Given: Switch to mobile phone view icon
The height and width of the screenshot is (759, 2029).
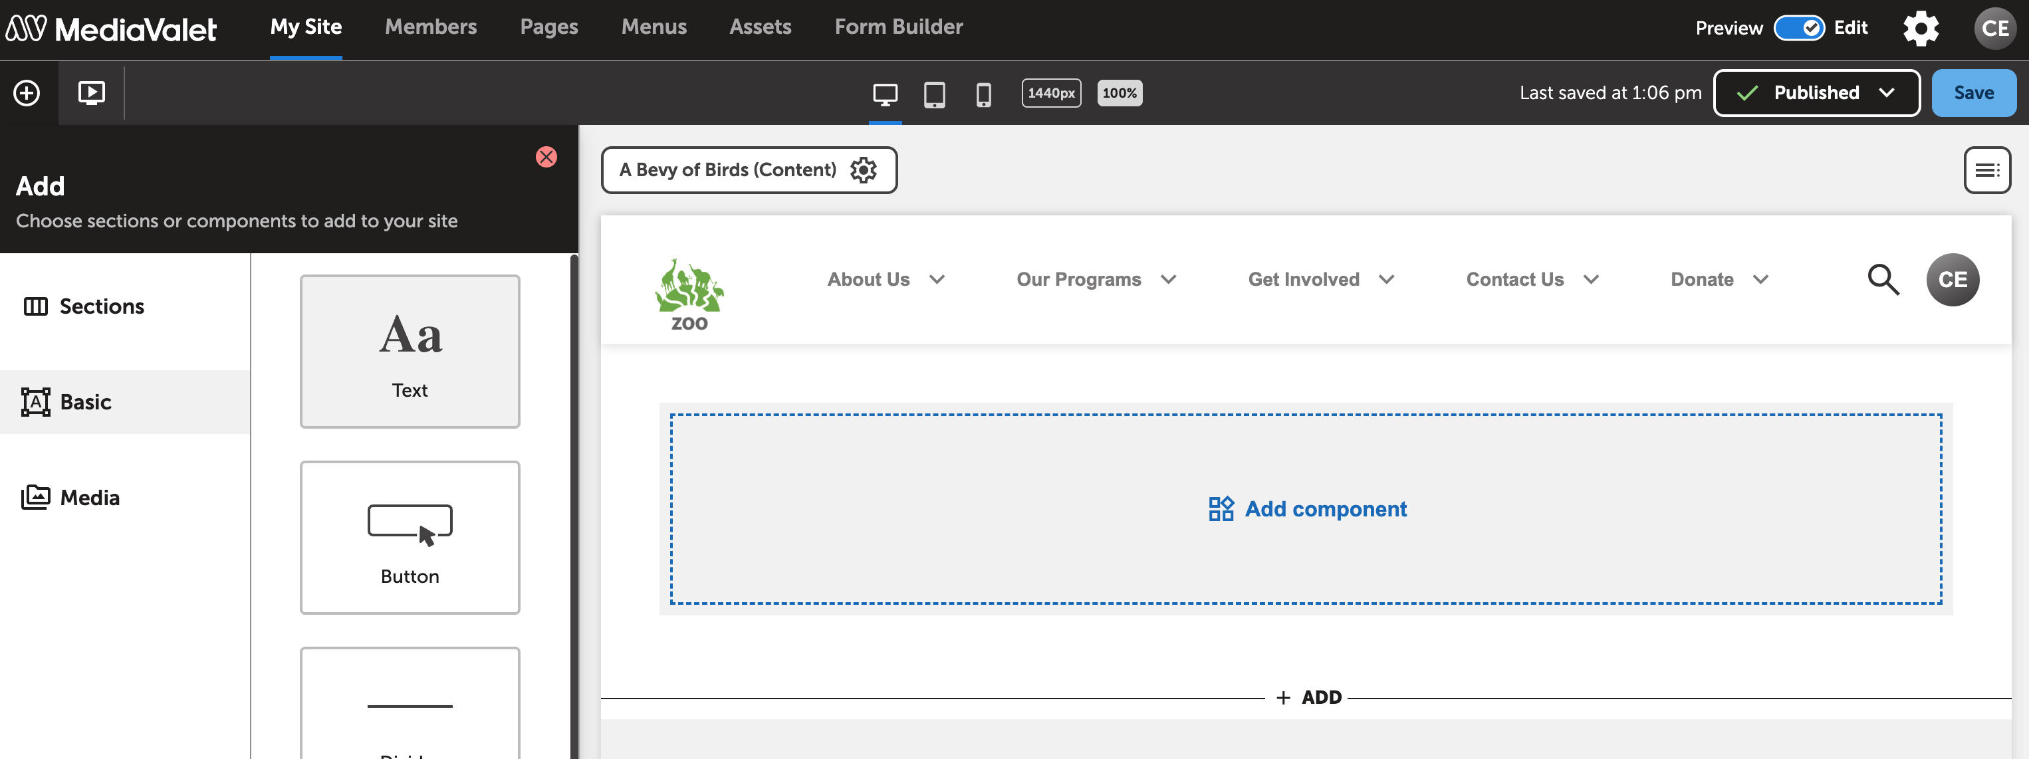Looking at the screenshot, I should click(983, 94).
